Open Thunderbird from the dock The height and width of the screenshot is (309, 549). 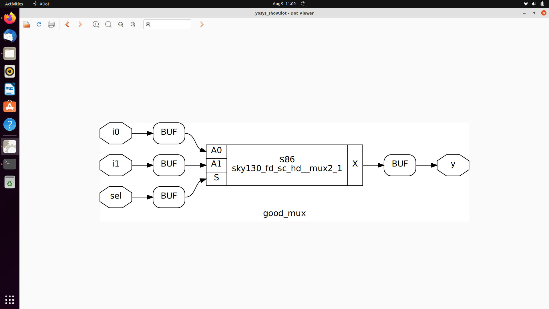[9, 36]
